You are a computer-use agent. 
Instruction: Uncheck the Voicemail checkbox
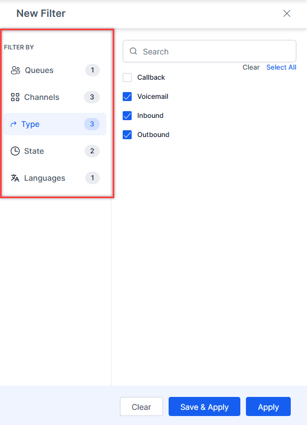127,97
